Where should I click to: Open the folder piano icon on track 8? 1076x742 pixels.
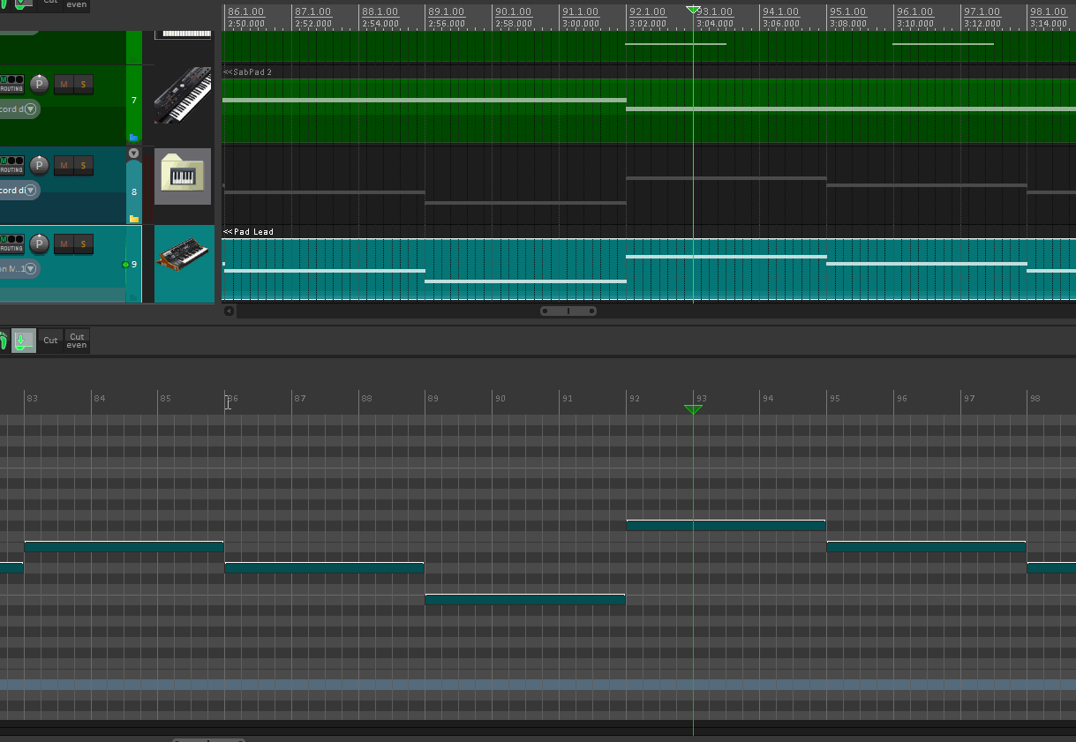(x=183, y=176)
